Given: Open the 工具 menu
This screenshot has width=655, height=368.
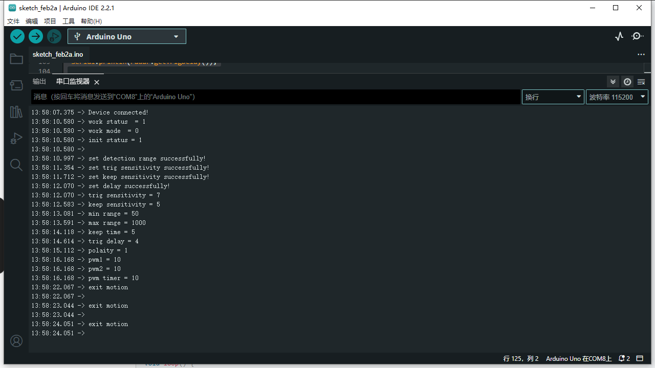Looking at the screenshot, I should point(69,21).
